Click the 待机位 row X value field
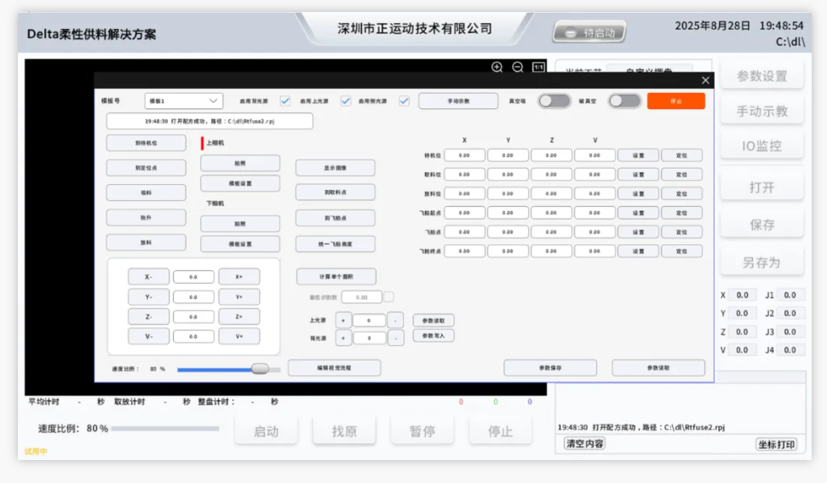The image size is (827, 483). pos(464,155)
